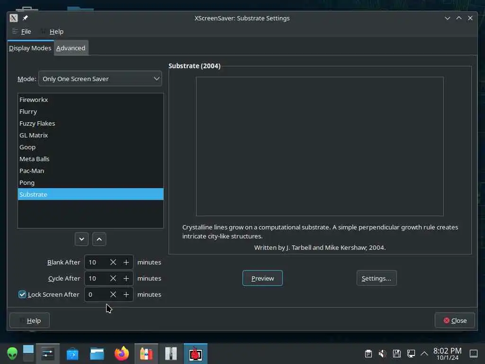Screen dimensions: 485x364
Task: Open the archive manager taskbar icon
Action: [171, 354]
